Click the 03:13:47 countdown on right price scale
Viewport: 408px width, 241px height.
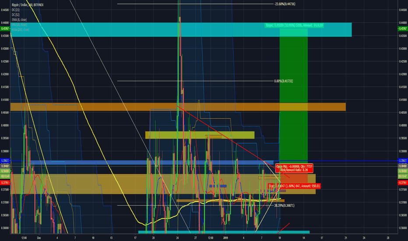click(x=403, y=177)
